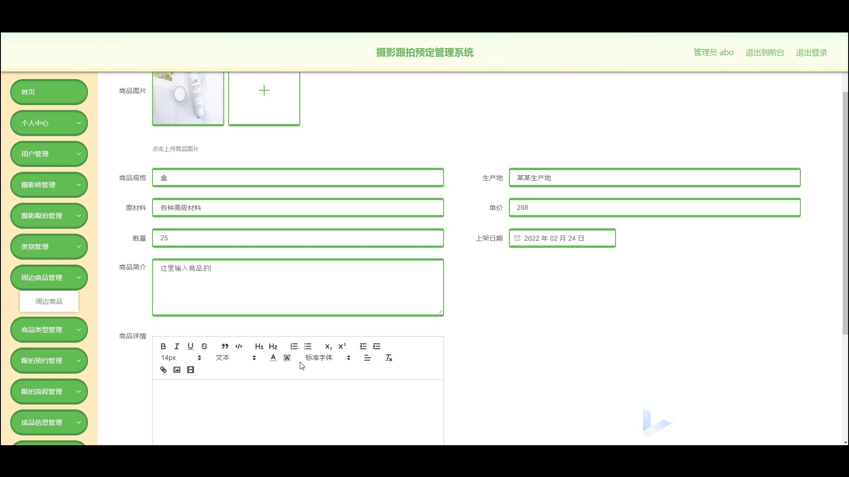Screen dimensions: 849x477
Task: Expand the 成品信息管理 menu
Action: click(x=49, y=422)
